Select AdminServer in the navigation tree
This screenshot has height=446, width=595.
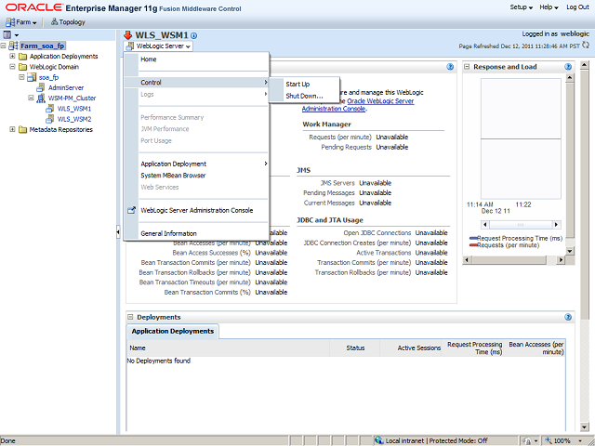(66, 87)
